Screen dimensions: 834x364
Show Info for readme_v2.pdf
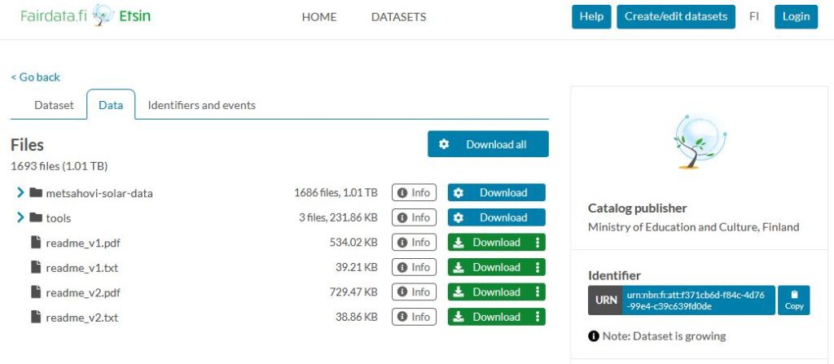414,292
